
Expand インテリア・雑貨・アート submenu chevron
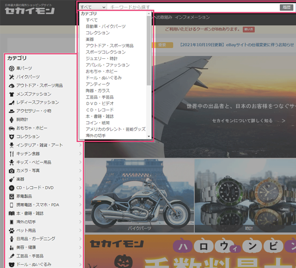pos(80,145)
